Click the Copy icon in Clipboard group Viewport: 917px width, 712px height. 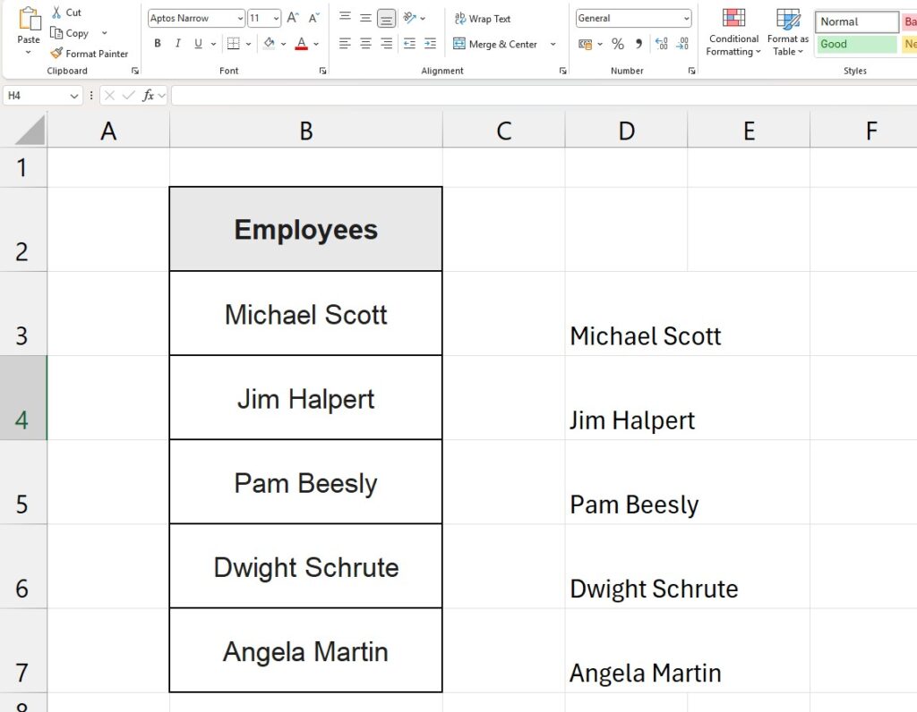(57, 32)
